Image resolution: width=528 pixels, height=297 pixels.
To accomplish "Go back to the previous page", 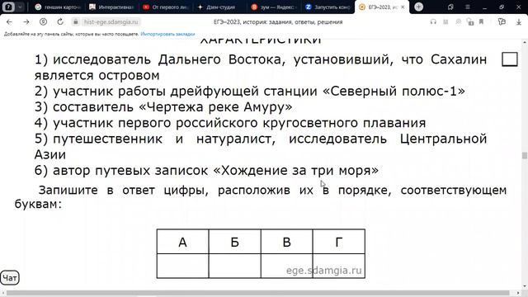I will pyautogui.click(x=9, y=22).
